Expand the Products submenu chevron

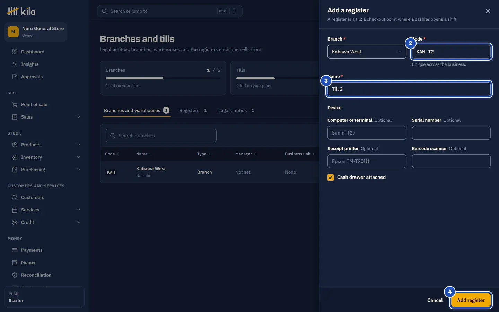pos(79,145)
